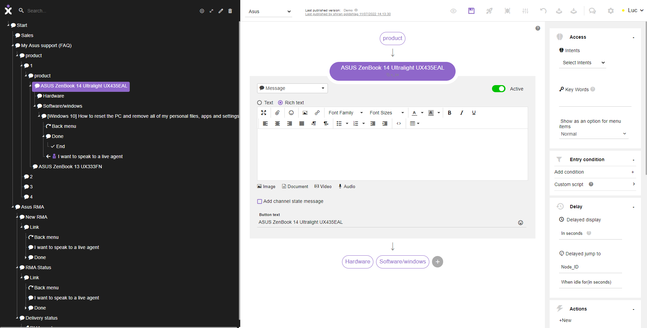Click the product parent node bubble
This screenshot has width=647, height=328.
coord(392,38)
